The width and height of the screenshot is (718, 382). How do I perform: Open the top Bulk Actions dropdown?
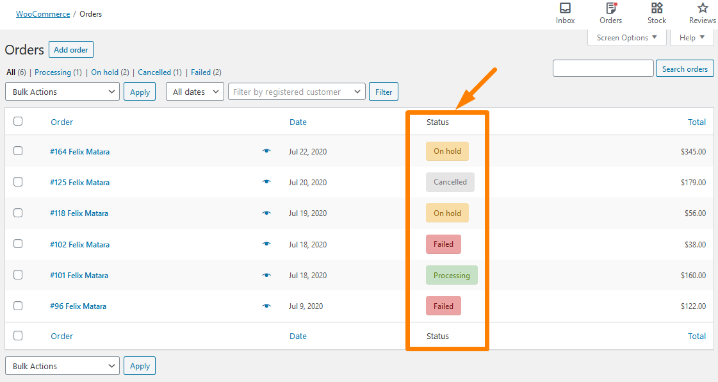(62, 92)
